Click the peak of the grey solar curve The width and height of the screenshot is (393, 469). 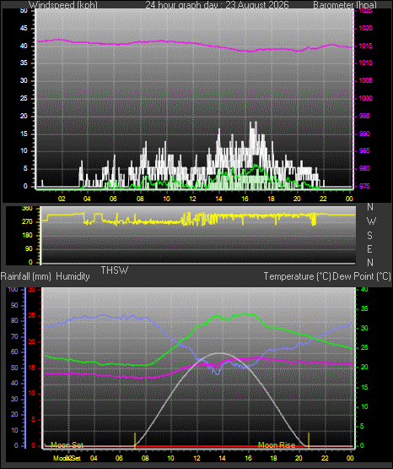click(x=220, y=353)
